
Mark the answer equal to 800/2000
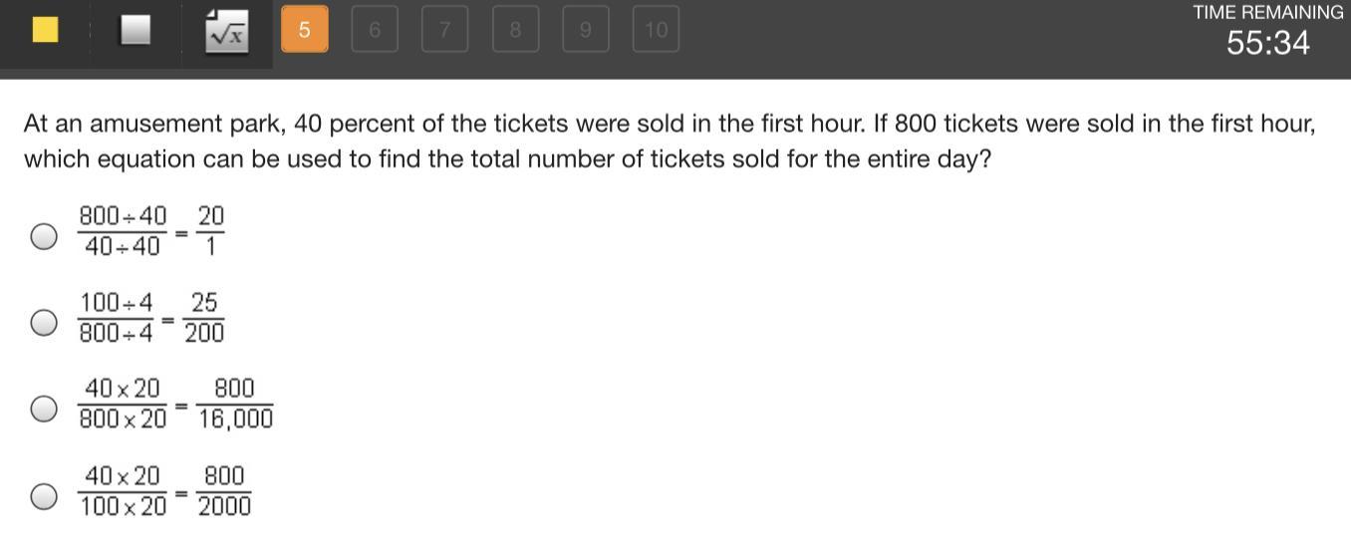click(43, 495)
